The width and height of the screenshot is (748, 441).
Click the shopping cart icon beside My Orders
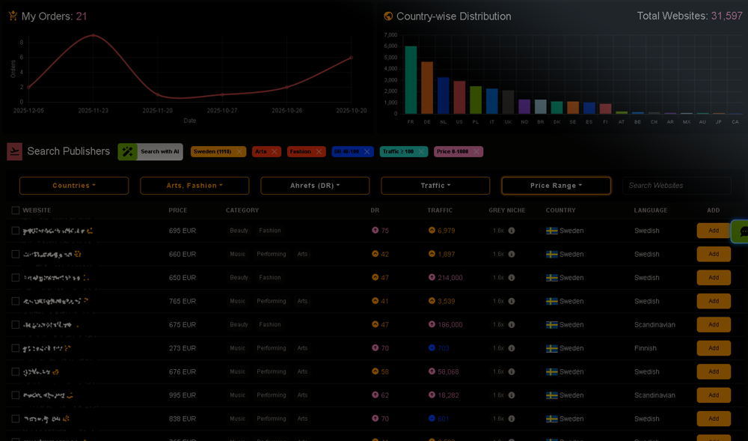coord(13,16)
